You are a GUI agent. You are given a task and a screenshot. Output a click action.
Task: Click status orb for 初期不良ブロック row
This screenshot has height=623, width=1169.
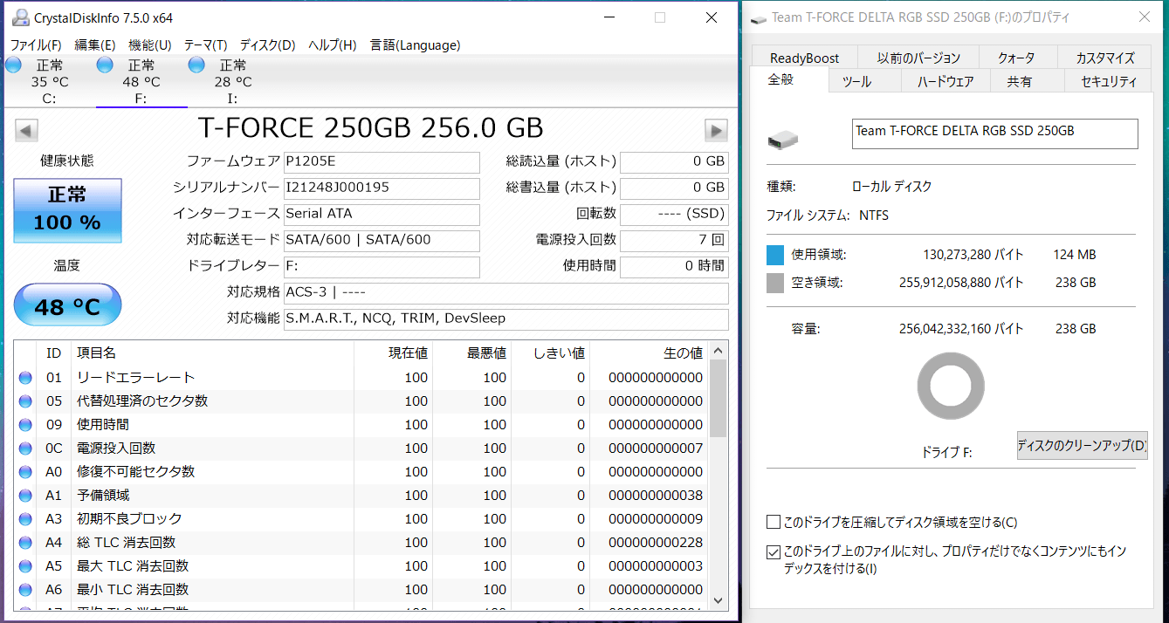pyautogui.click(x=25, y=519)
